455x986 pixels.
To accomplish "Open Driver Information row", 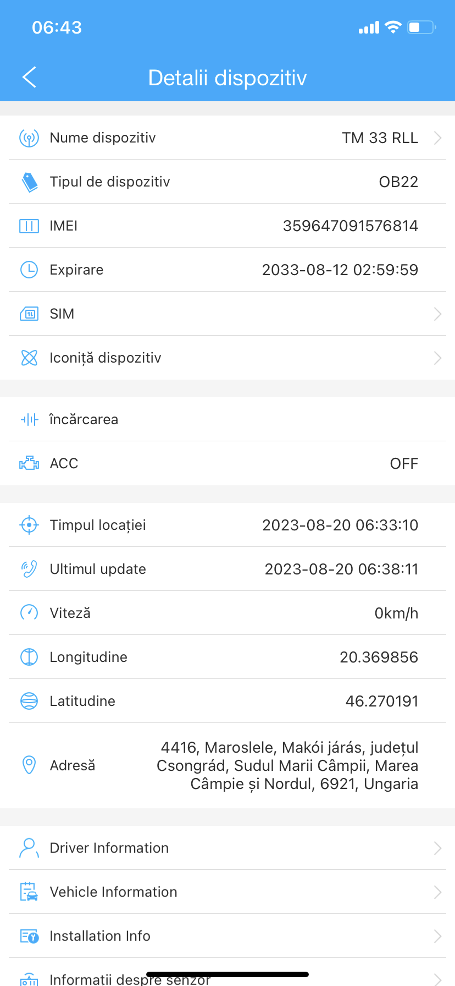I will tap(227, 848).
